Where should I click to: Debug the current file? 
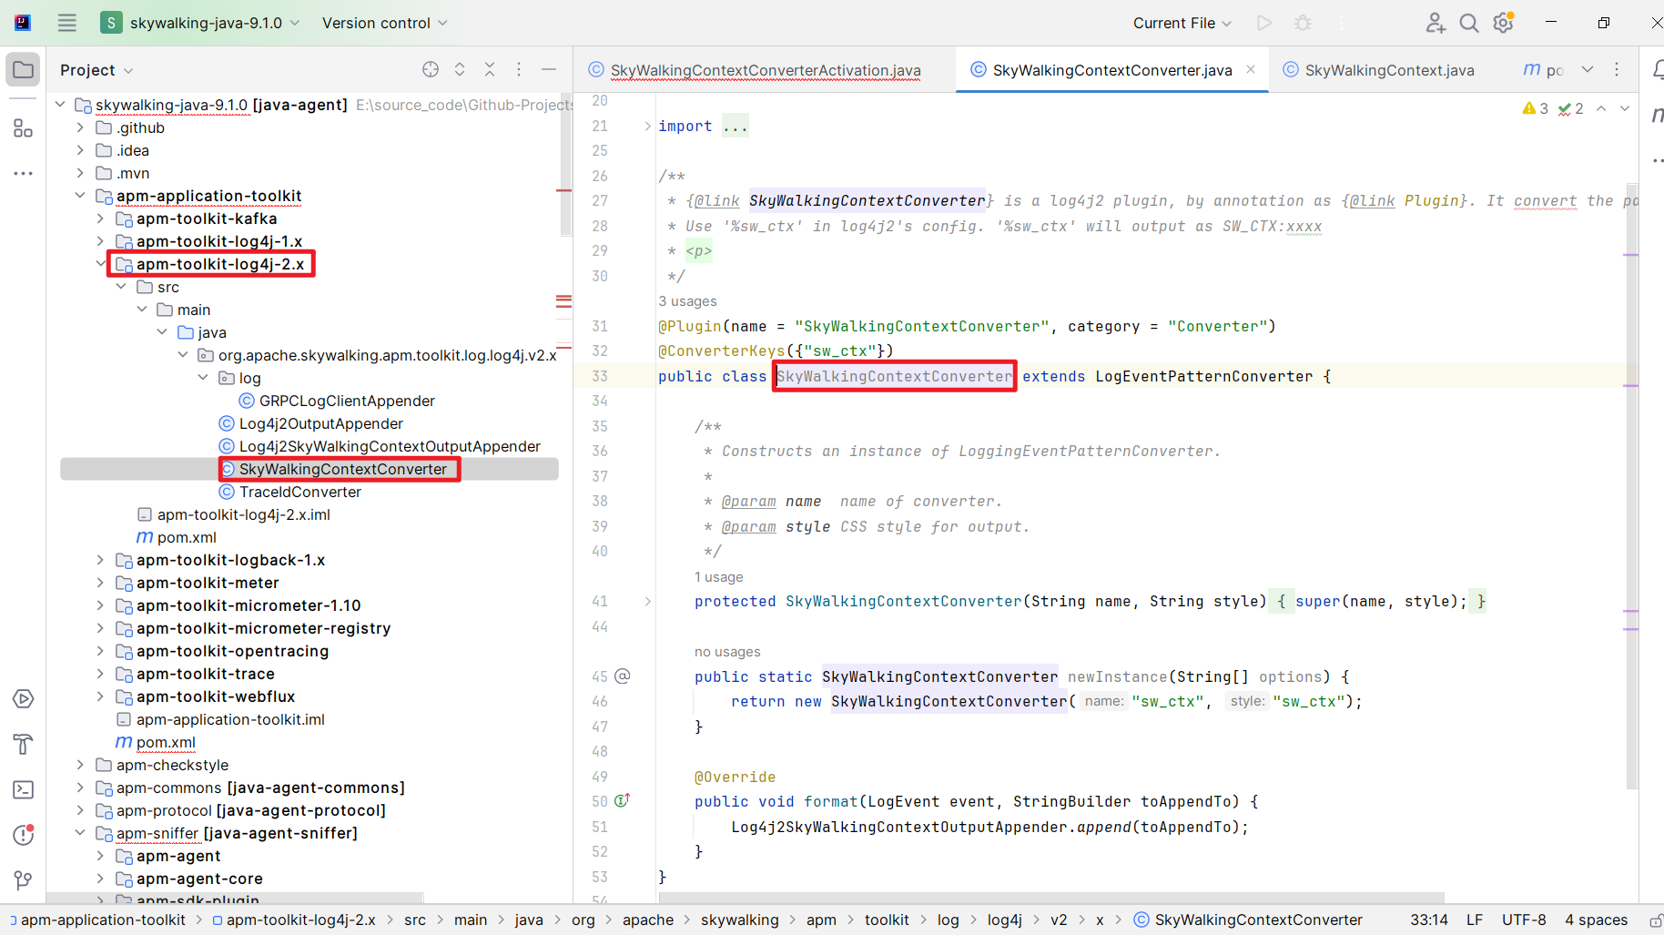click(x=1303, y=23)
